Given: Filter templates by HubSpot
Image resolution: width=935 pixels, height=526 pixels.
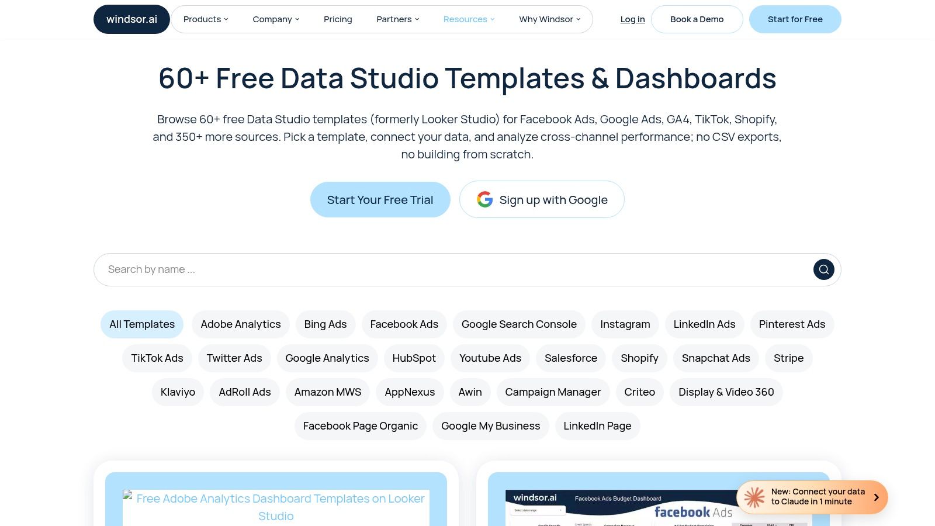Looking at the screenshot, I should pyautogui.click(x=414, y=358).
